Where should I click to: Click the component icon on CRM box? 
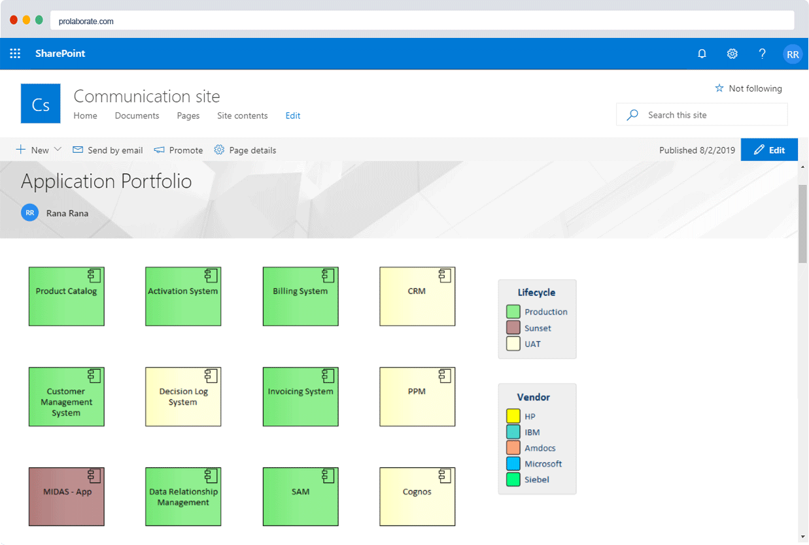tap(445, 275)
